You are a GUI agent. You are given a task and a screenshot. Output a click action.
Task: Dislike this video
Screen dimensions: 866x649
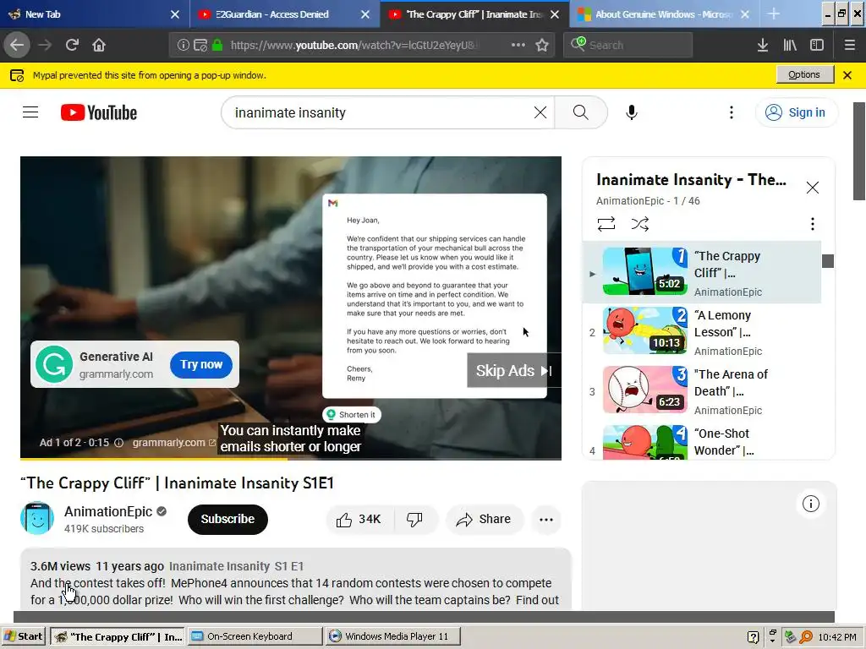coord(414,520)
